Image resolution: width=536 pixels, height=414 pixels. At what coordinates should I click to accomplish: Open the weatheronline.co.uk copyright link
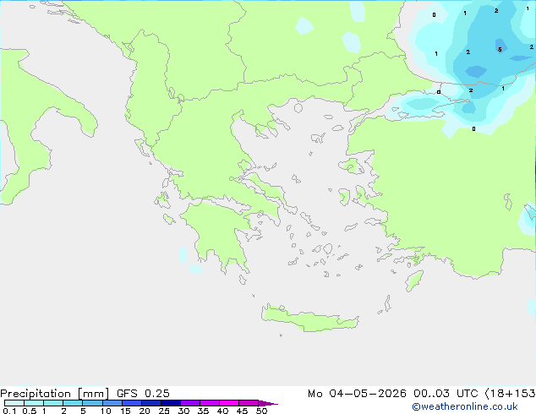[465, 406]
